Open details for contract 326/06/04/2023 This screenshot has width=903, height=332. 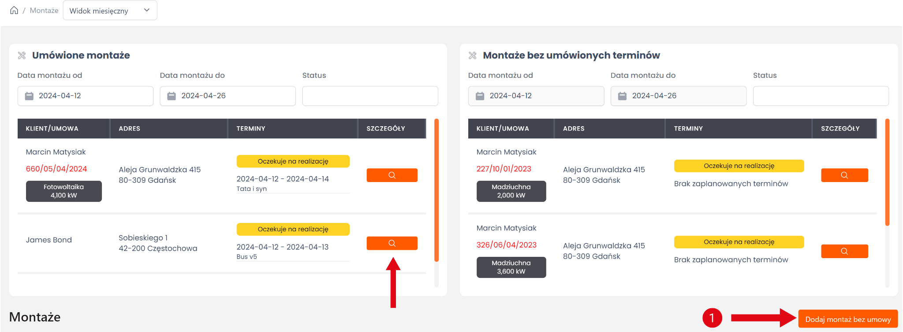tap(844, 251)
